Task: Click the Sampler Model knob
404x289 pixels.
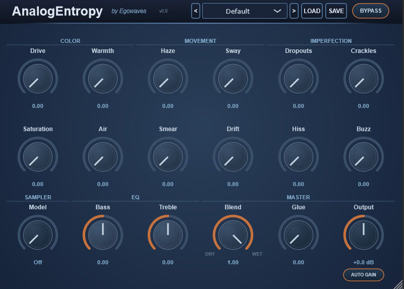Action: coord(38,235)
